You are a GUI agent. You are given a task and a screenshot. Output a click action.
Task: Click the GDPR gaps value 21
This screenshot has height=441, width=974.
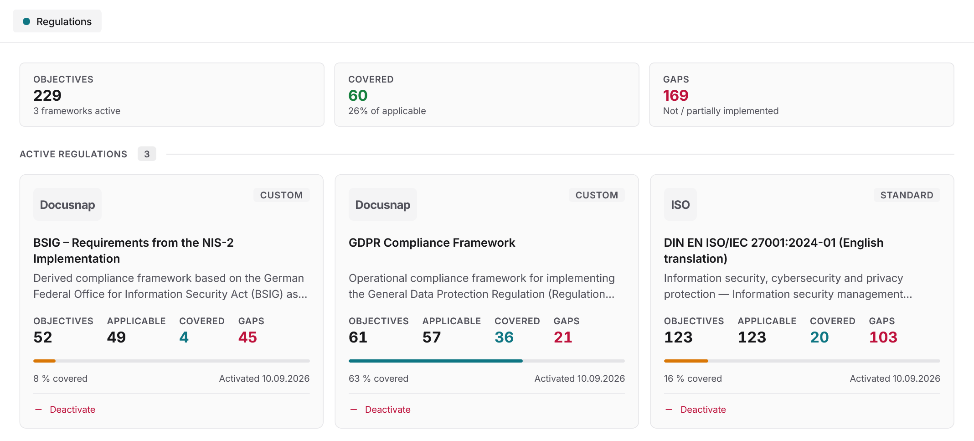(x=563, y=337)
